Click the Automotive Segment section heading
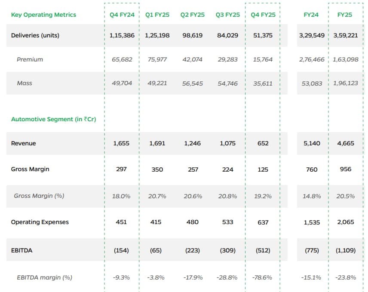The width and height of the screenshot is (368, 292). point(53,119)
